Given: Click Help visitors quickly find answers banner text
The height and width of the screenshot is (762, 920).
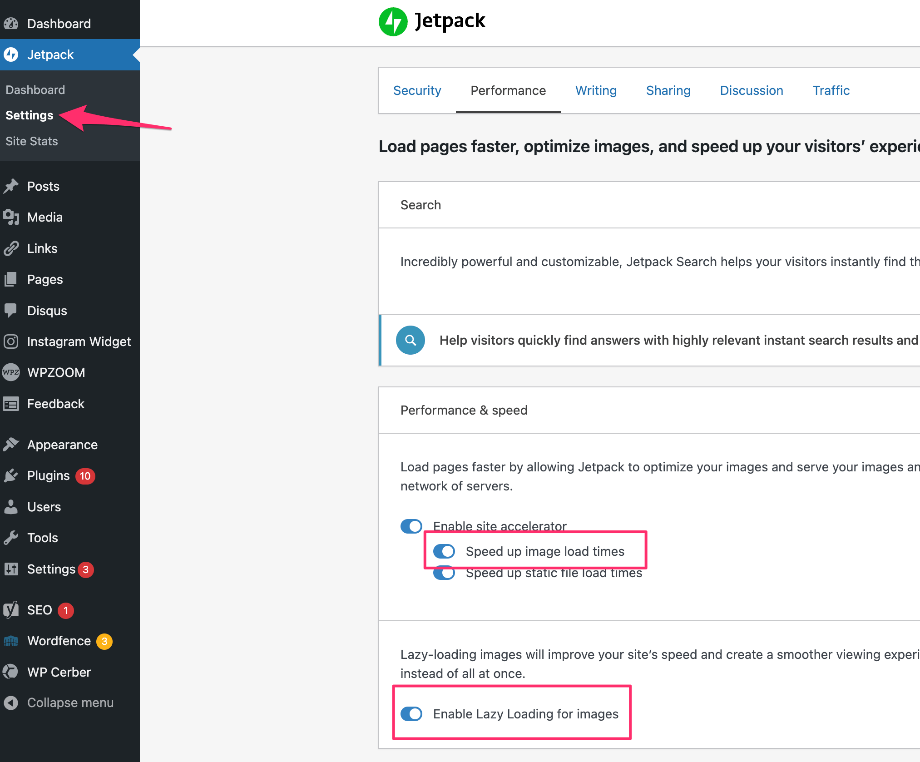Looking at the screenshot, I should coord(679,340).
